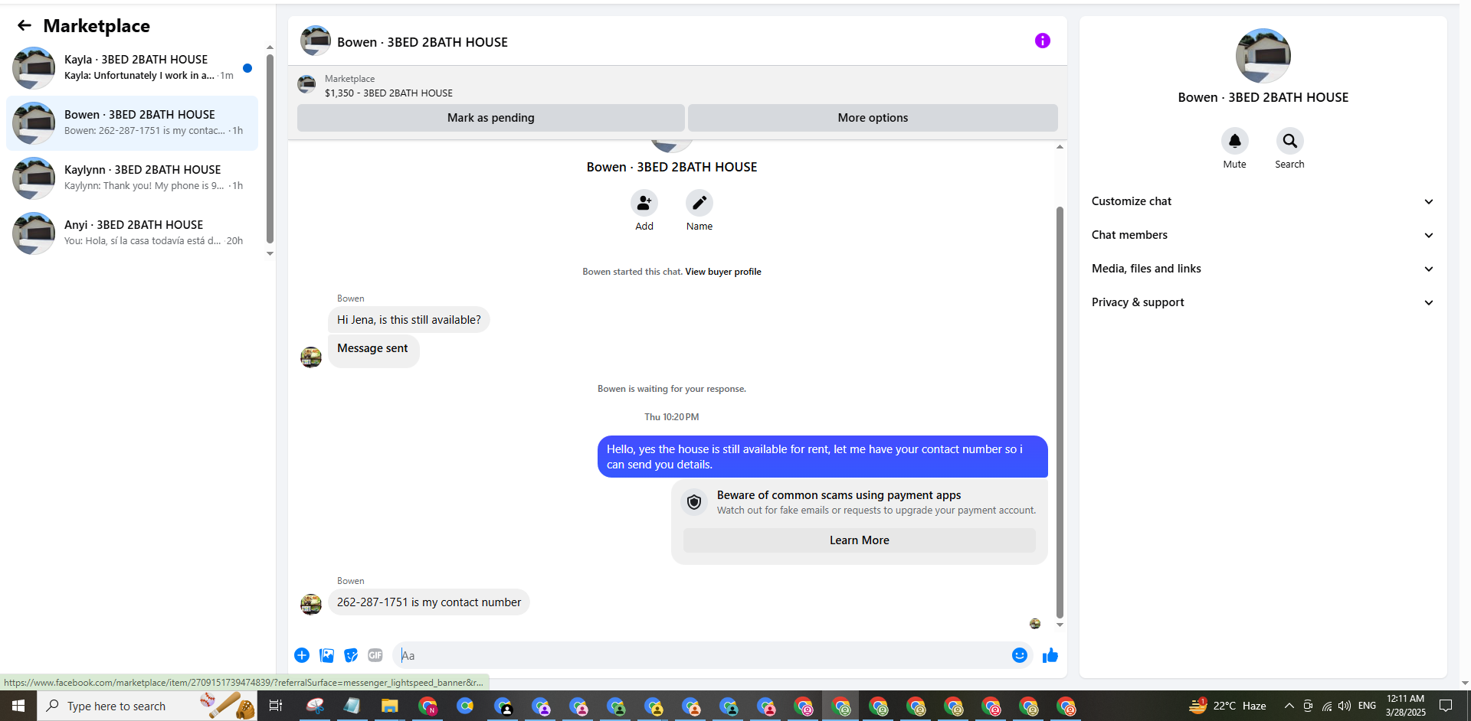The height and width of the screenshot is (721, 1471).
Task: Mute the conversation with the bell icon
Action: (1234, 141)
